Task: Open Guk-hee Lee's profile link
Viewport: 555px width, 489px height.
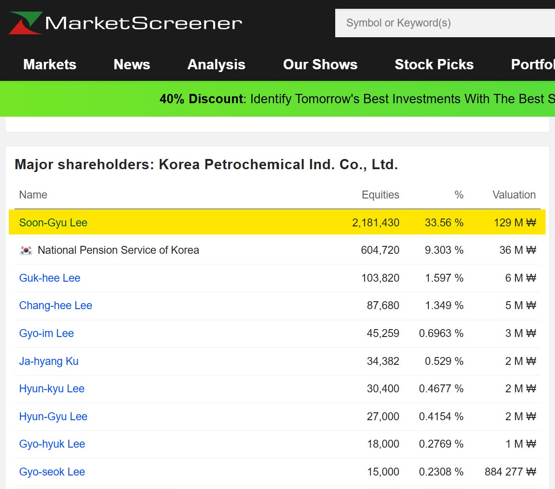Action: 50,278
